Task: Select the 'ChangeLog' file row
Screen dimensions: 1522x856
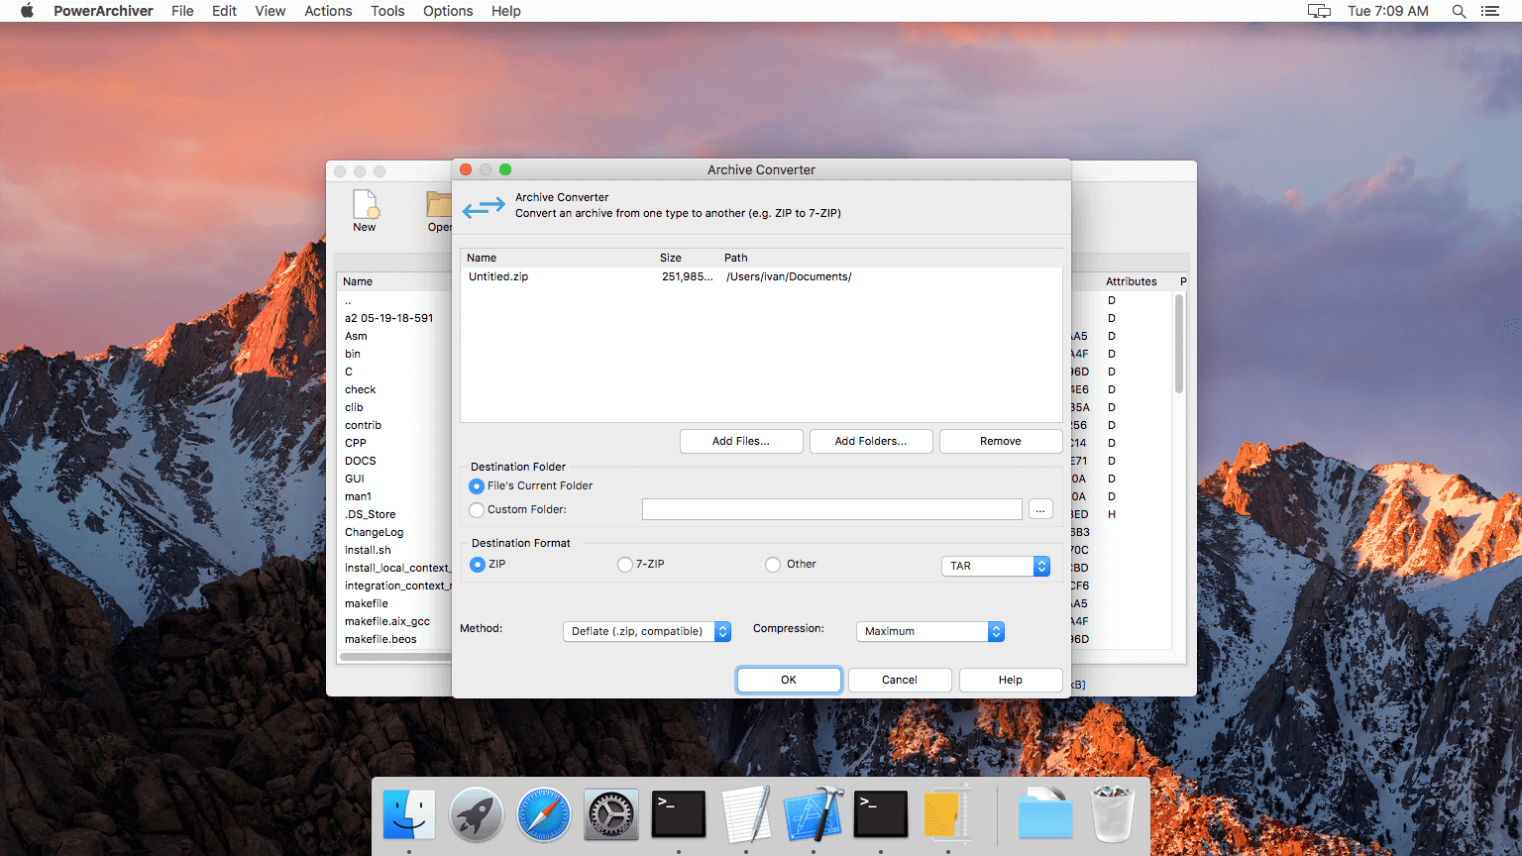Action: [x=375, y=533]
